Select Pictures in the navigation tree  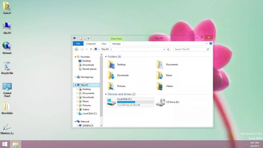(87, 105)
